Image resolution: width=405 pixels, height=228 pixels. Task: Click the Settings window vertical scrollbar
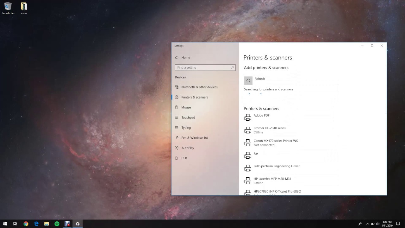(386, 90)
